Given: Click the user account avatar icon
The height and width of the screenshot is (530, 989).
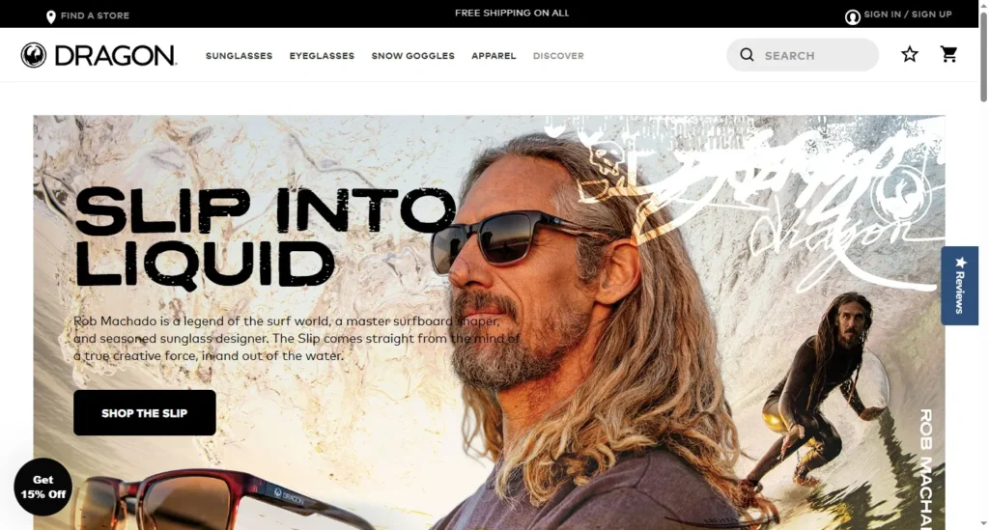Looking at the screenshot, I should [x=852, y=17].
